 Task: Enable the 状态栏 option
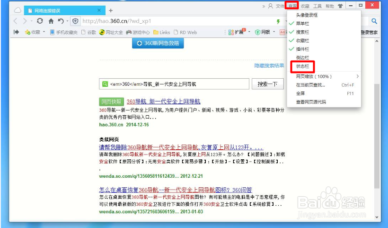coord(324,66)
